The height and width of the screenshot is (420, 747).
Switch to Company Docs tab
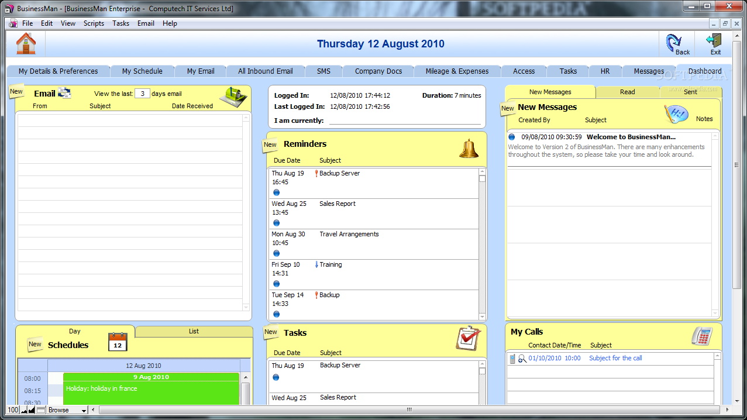click(378, 71)
